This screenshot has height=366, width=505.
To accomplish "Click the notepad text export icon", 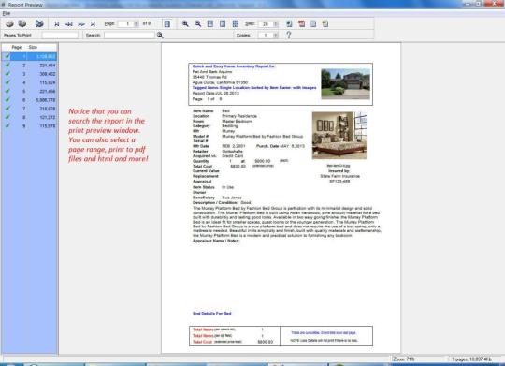I will (x=325, y=23).
